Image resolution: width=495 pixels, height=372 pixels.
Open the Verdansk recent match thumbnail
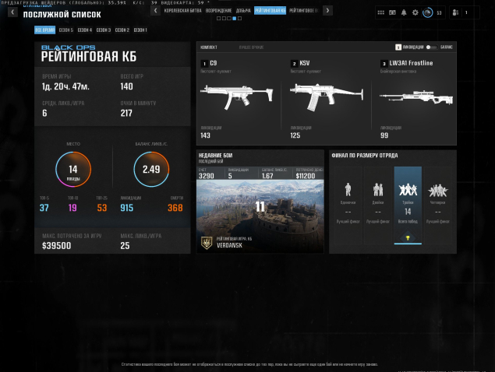point(260,216)
